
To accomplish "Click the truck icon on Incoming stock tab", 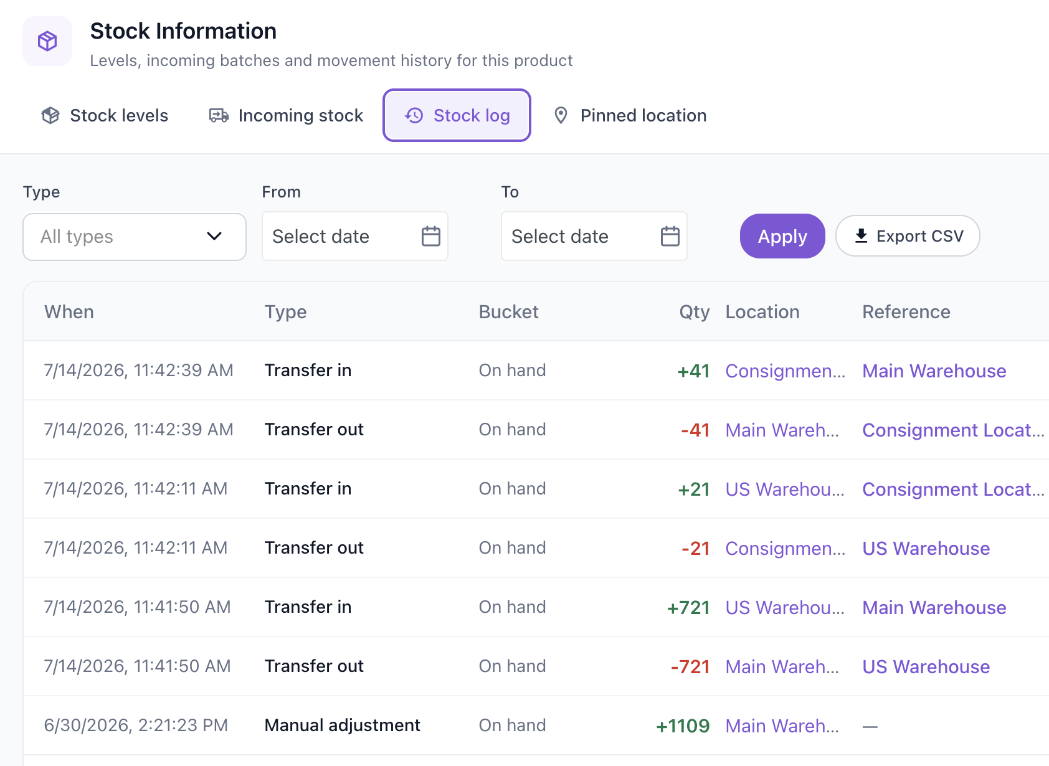I will point(219,115).
